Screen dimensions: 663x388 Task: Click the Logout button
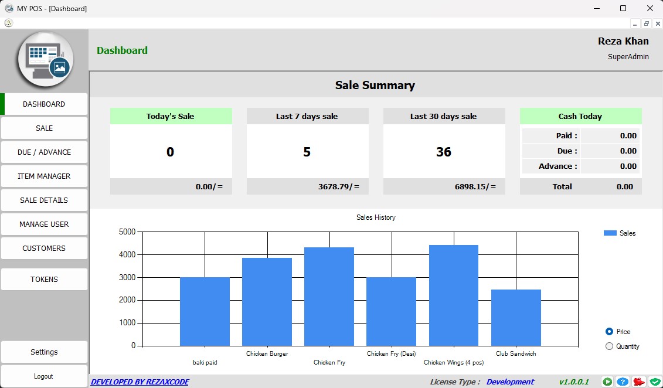44,376
